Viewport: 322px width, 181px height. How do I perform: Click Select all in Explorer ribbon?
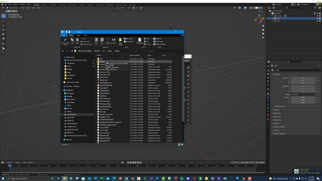(x=158, y=39)
